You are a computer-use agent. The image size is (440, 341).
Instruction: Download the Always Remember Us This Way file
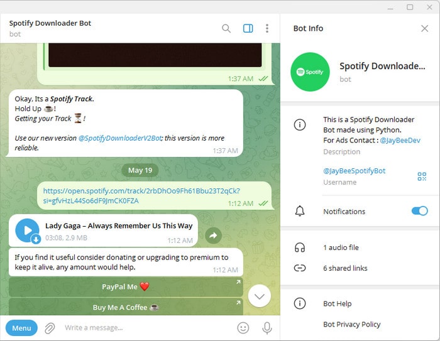[36, 239]
